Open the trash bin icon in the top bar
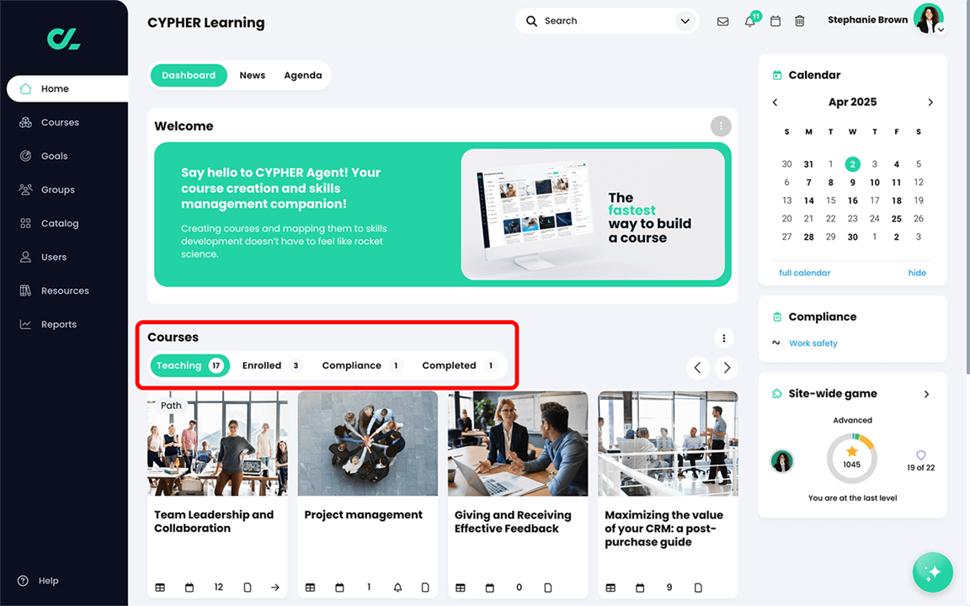Screen dimensions: 970x606 800,22
